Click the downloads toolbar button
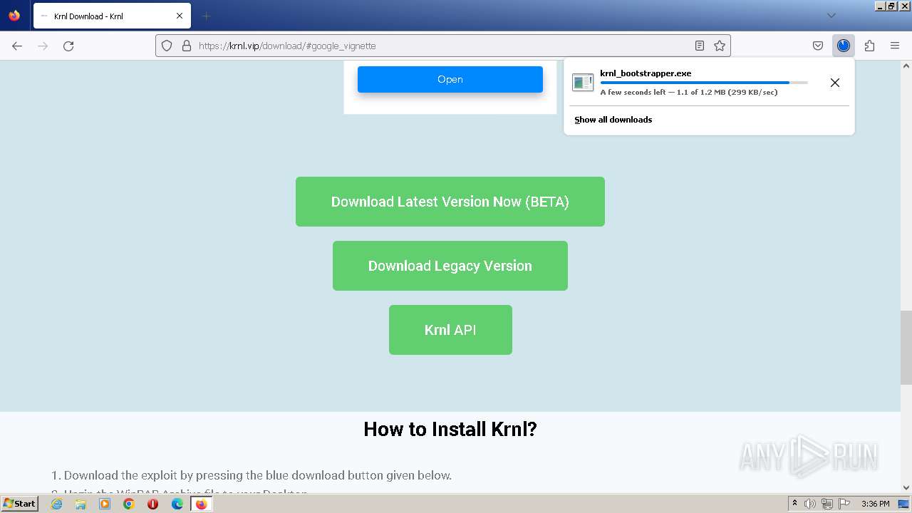The width and height of the screenshot is (912, 513). 844,46
